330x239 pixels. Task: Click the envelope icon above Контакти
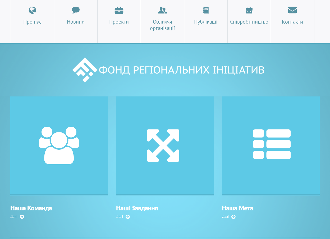292,10
